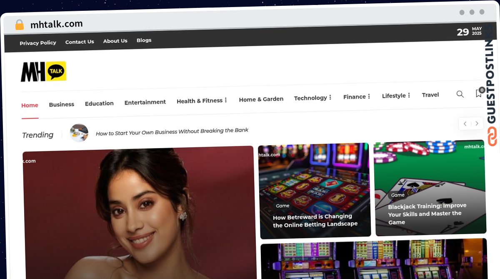Open the Education category
The width and height of the screenshot is (500, 279).
(99, 103)
